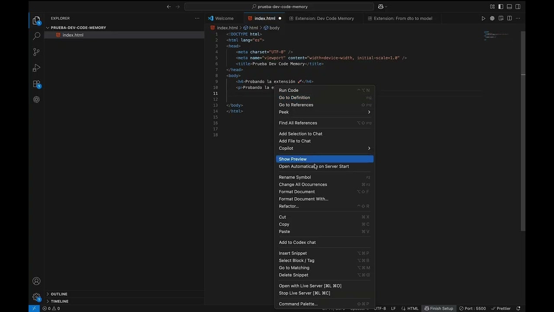Image resolution: width=554 pixels, height=312 pixels.
Task: Click the remote window indicator in status bar
Action: (34, 309)
